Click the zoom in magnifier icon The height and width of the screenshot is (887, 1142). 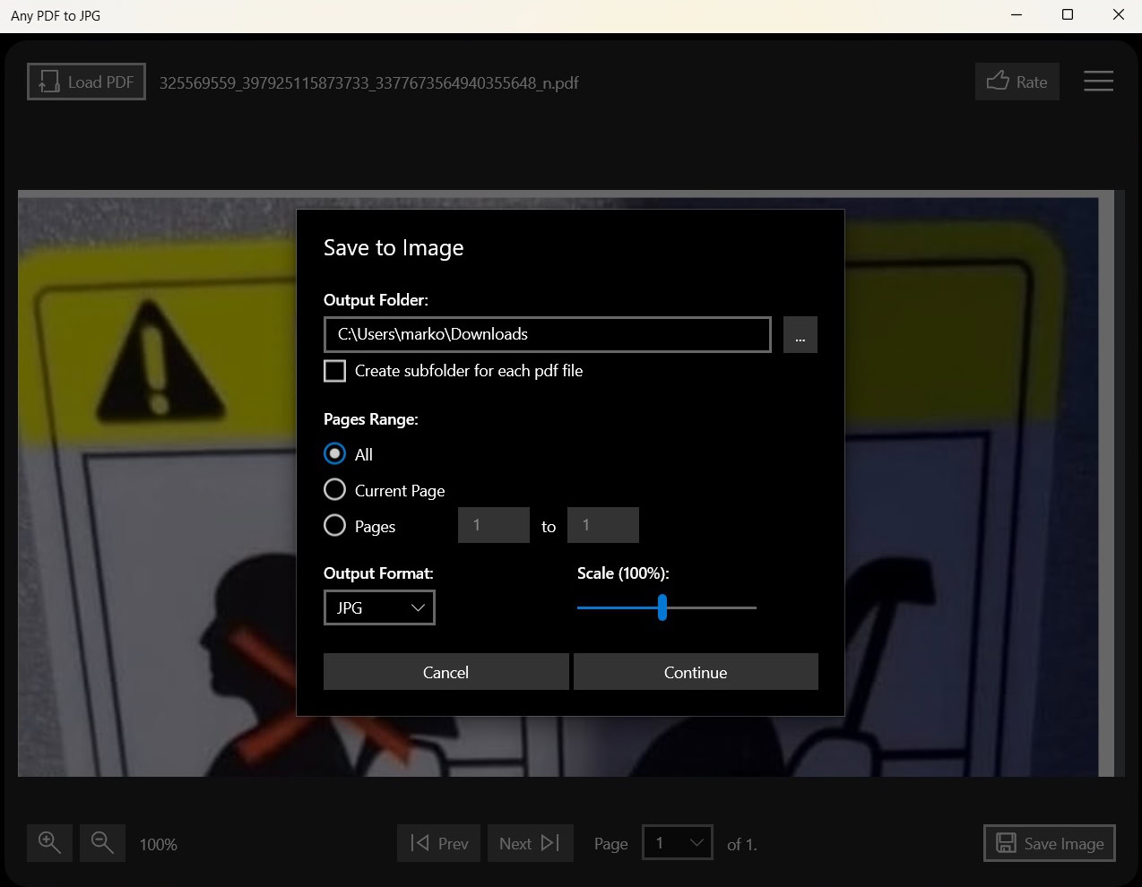49,843
